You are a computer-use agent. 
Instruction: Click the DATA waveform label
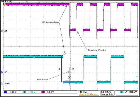7,83
